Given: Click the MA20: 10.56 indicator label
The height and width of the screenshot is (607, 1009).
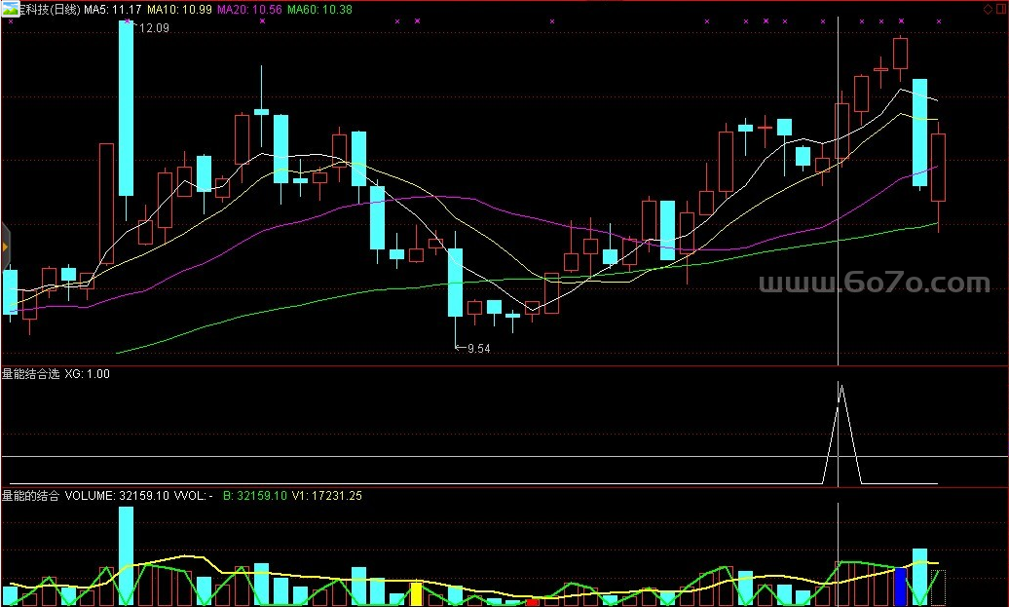Looking at the screenshot, I should point(249,10).
